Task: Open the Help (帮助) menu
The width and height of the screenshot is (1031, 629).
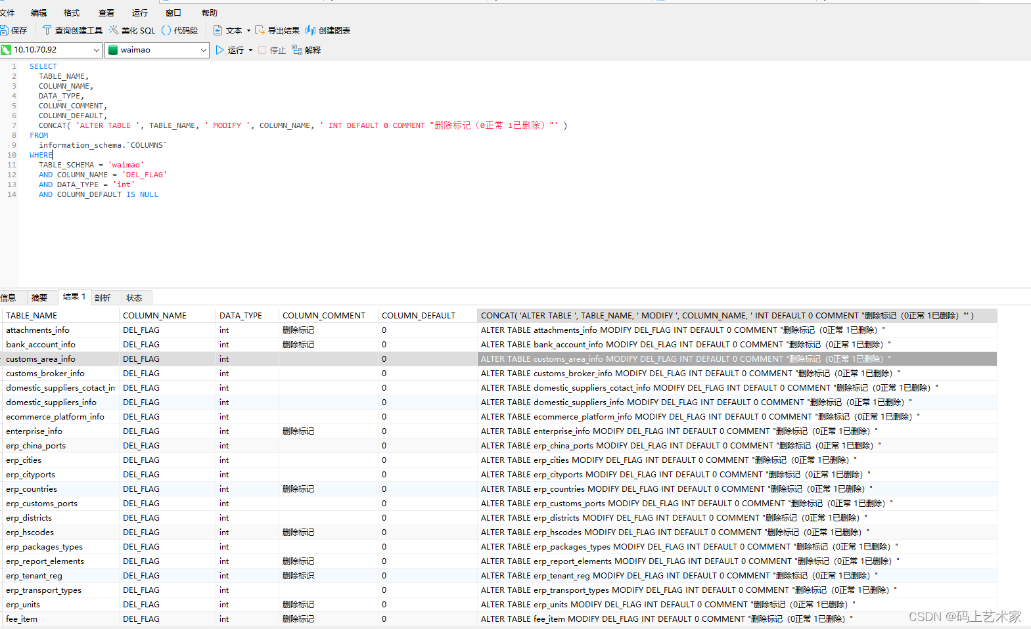Action: click(210, 12)
